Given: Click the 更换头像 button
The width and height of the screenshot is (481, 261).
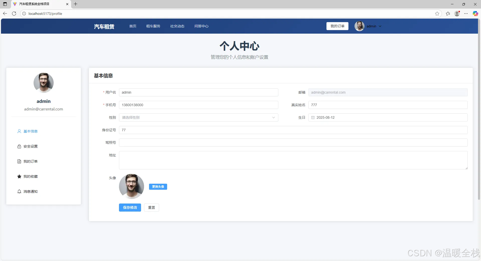Looking at the screenshot, I should 158,187.
